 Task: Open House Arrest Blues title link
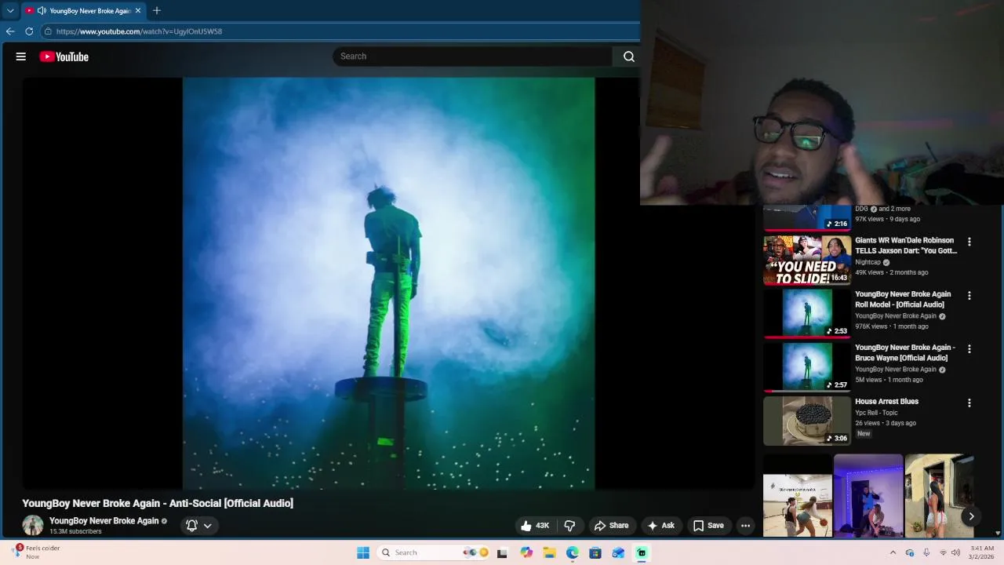tap(886, 401)
